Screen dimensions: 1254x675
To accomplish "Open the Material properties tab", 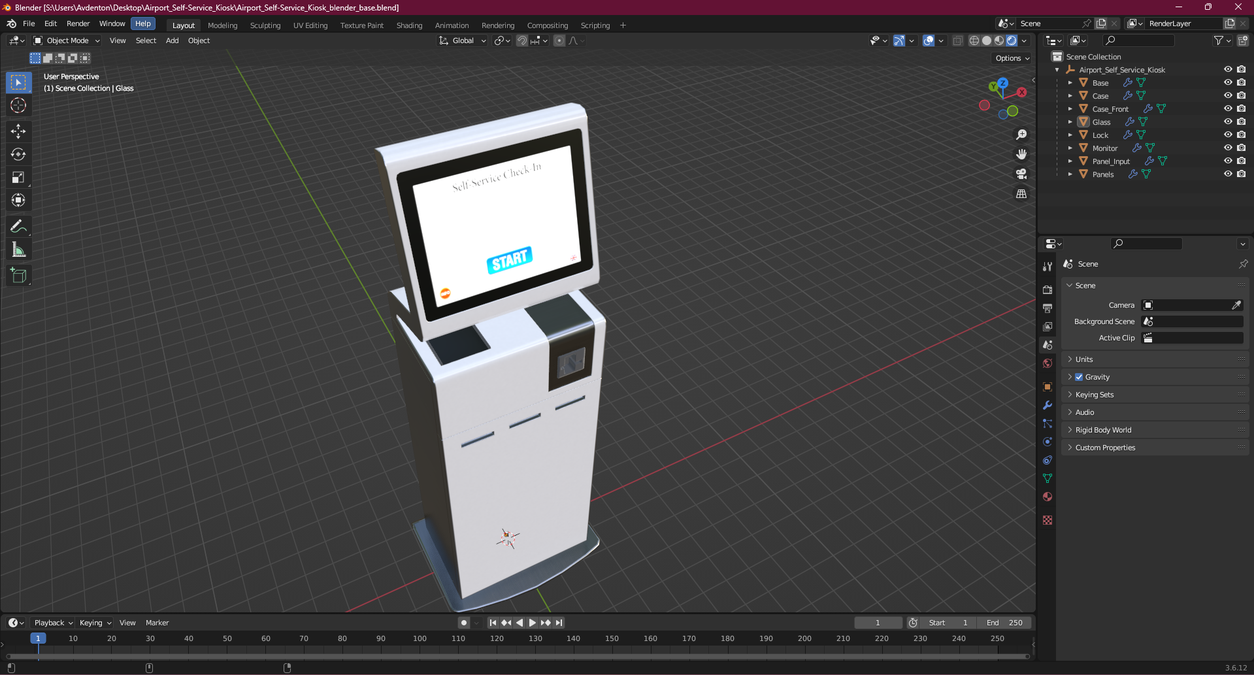I will [1048, 497].
